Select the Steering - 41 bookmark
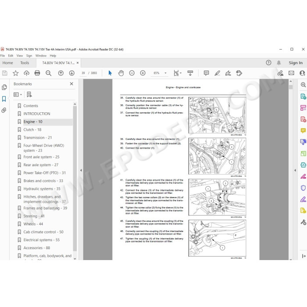307x307 pixels. click(34, 216)
